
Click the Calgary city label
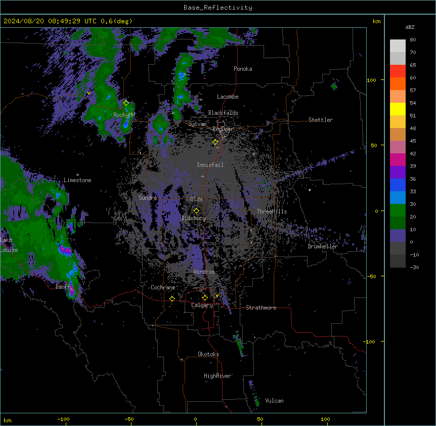pyautogui.click(x=202, y=305)
